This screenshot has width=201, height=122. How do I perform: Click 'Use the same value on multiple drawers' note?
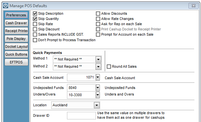pyautogui.click(x=131, y=115)
